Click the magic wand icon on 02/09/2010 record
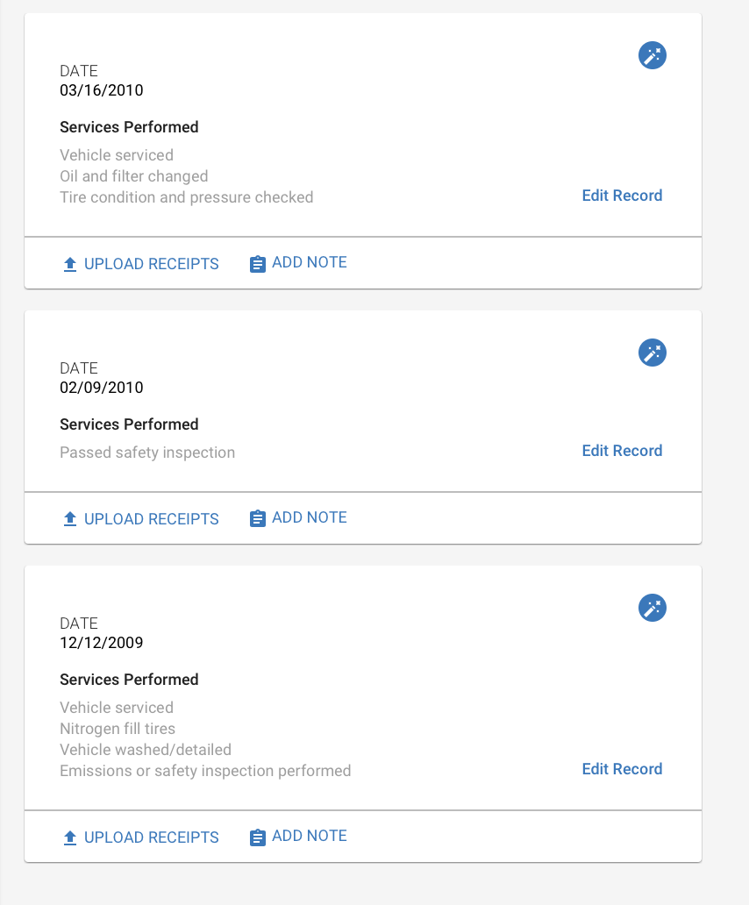Viewport: 749px width, 905px height. [652, 353]
